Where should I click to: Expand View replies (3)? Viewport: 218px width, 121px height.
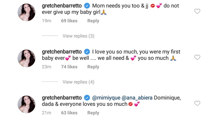[x=78, y=36]
